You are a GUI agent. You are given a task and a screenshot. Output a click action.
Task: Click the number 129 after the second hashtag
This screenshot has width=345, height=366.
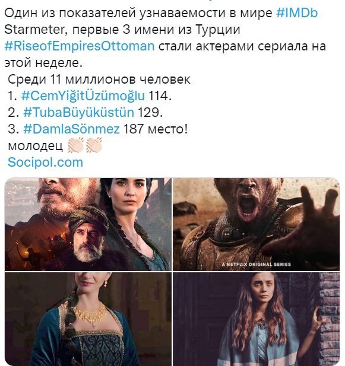click(x=148, y=112)
